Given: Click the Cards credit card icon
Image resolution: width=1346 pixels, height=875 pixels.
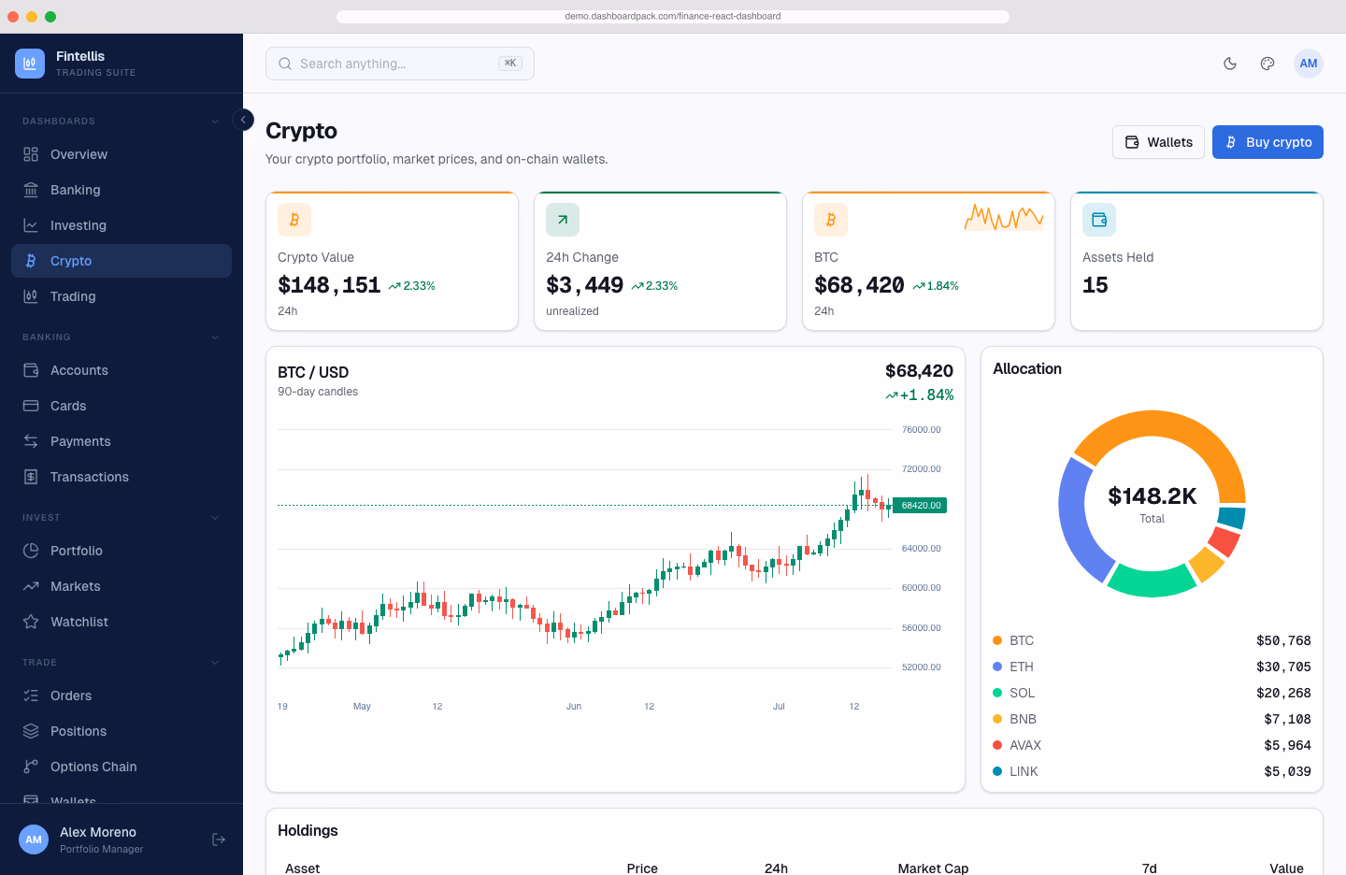Looking at the screenshot, I should click(31, 406).
